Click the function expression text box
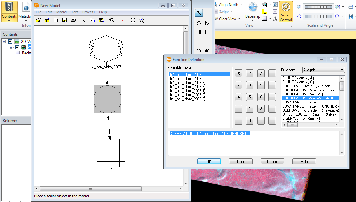Image resolution: width=356 pixels, height=202 pixels. [x=254, y=143]
